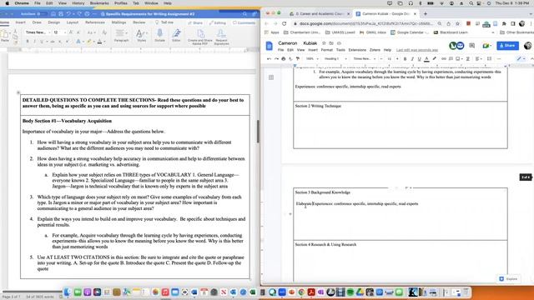
Task: Click the Undo arrow in Word title bar
Action: 68,14
